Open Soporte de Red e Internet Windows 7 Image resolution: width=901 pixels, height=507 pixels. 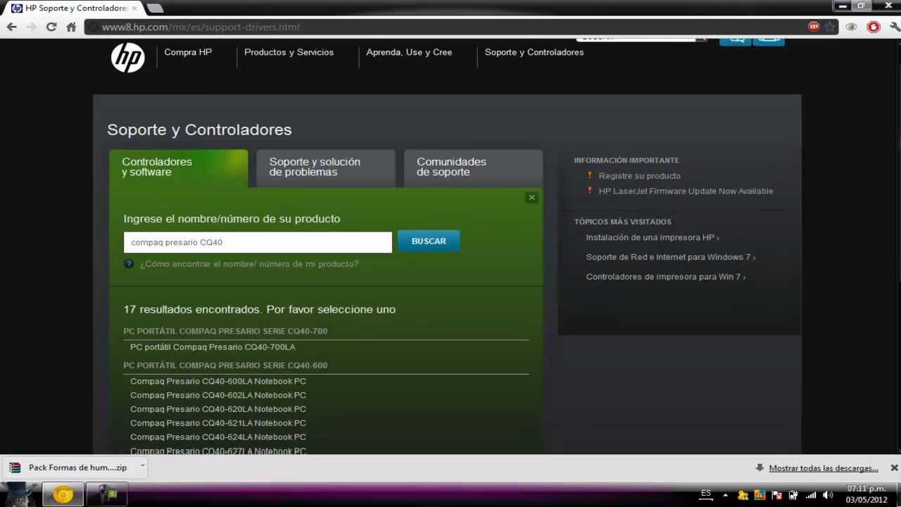coord(670,257)
